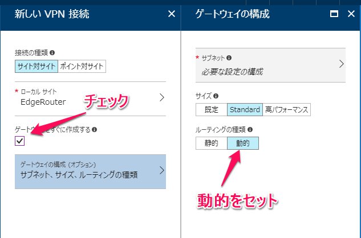
Task: Select ポイント対サイト connection type
Action: [82, 66]
